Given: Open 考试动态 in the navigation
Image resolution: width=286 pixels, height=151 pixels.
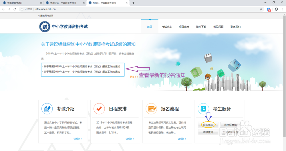Looking at the screenshot, I should 167,27.
